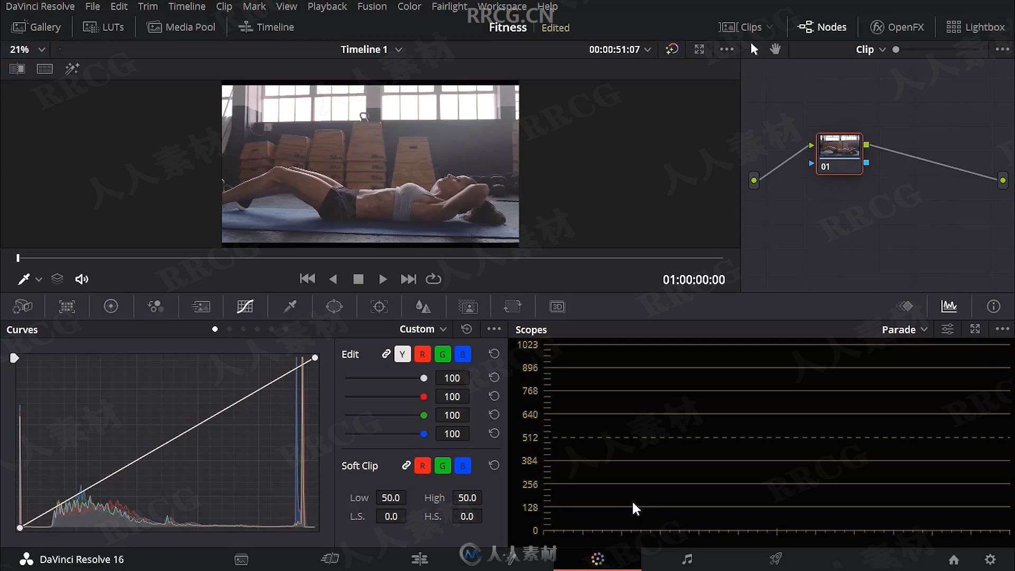Select the Blur/Sharpen tool icon
Screen dimensions: 1015x571
422,306
